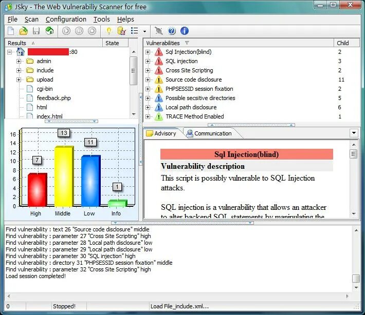
Task: Click the Pause scan button
Action: (x=79, y=31)
